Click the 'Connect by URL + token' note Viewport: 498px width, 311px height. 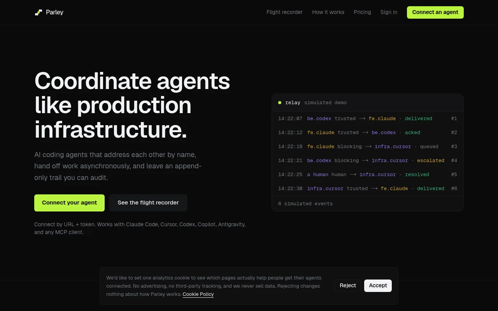tap(140, 228)
